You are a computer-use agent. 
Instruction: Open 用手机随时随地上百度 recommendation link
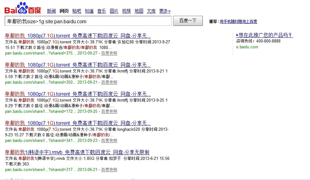(x=238, y=22)
